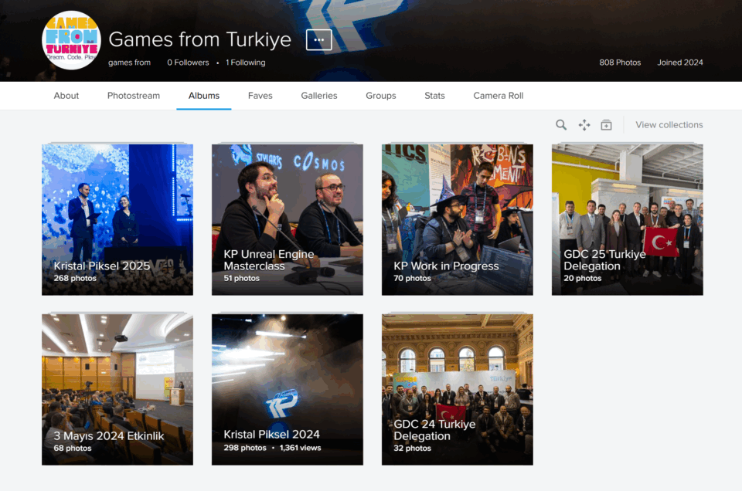Click the 1 Following link
The image size is (742, 491).
click(x=246, y=63)
